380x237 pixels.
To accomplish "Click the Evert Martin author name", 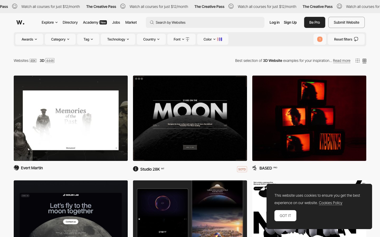I will pos(32,168).
